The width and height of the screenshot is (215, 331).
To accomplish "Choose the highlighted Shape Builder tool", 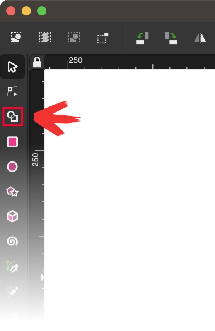I will 13,117.
